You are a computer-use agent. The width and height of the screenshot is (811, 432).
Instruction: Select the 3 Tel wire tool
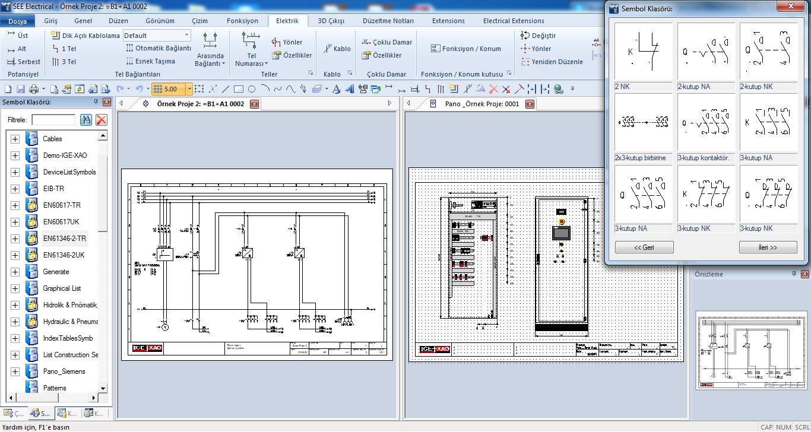tap(64, 62)
